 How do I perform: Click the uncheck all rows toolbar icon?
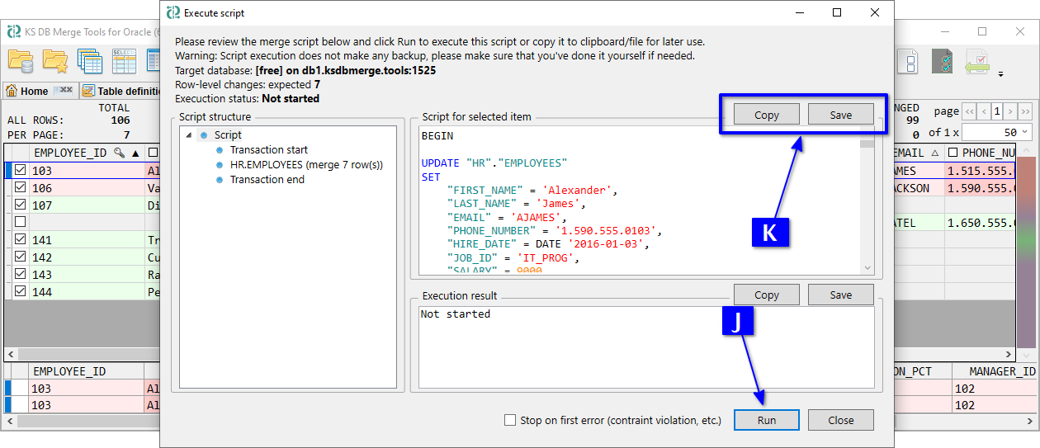coord(907,61)
